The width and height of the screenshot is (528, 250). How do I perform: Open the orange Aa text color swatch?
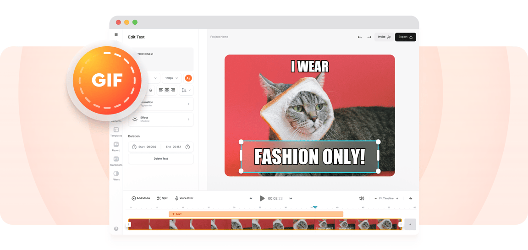[188, 78]
